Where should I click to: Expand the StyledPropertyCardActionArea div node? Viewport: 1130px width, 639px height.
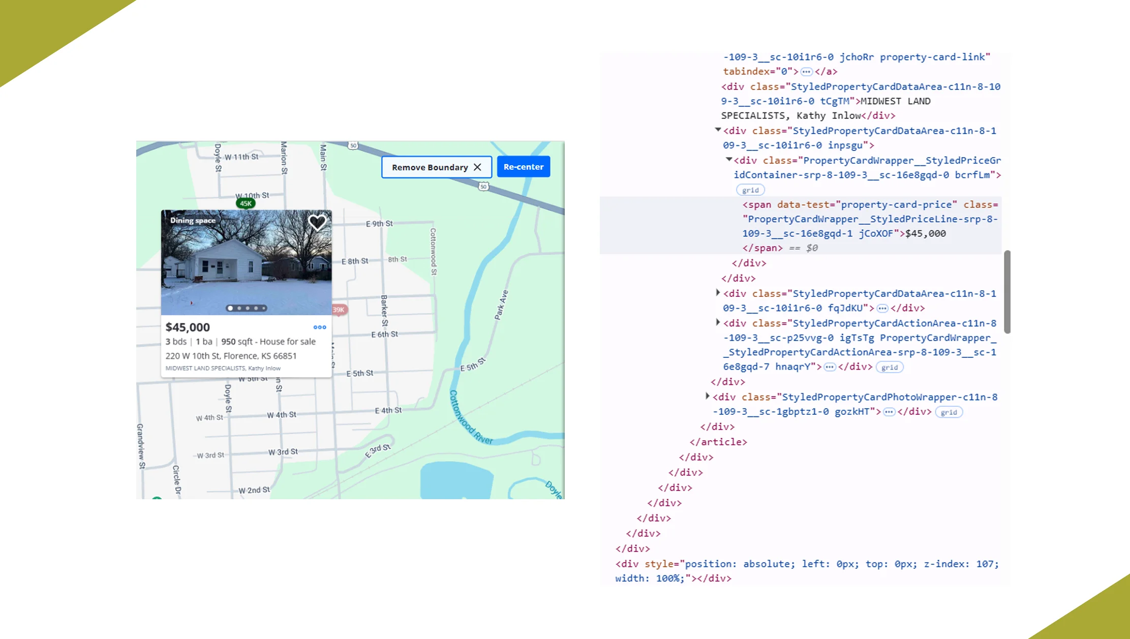[718, 322]
